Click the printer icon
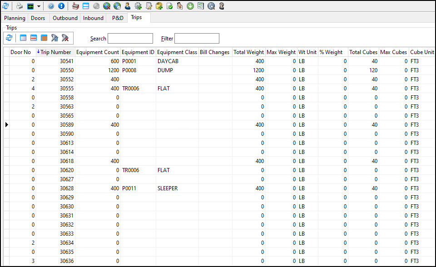This screenshot has height=267, width=436. click(19, 6)
